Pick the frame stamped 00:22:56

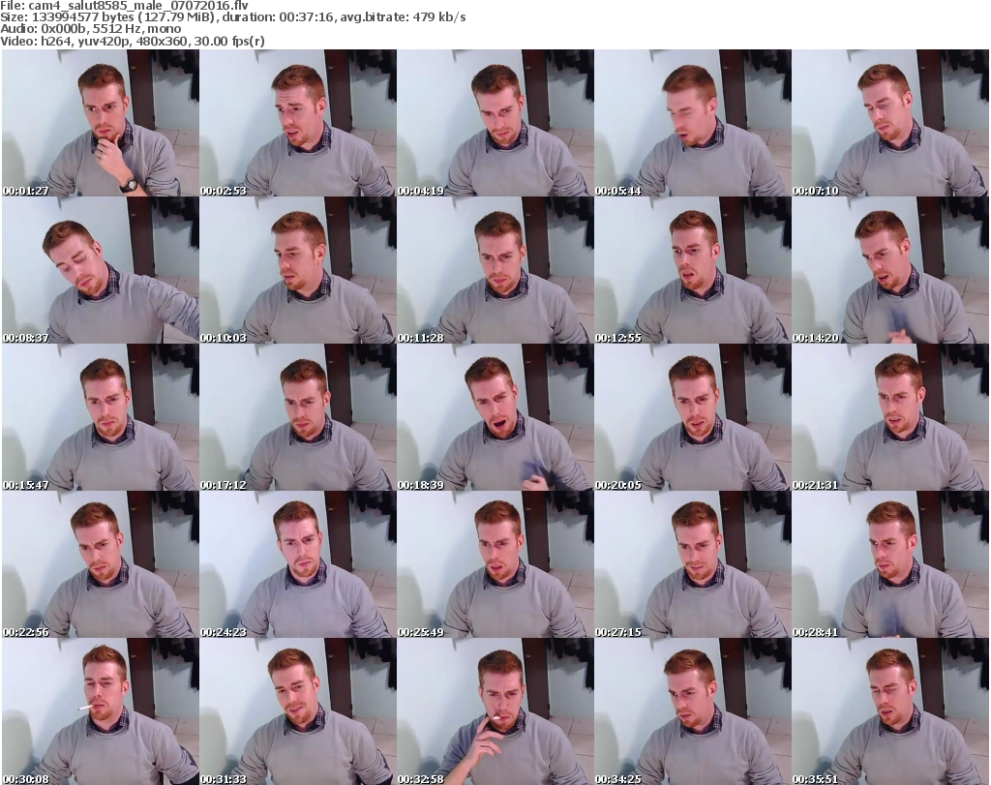click(x=101, y=564)
